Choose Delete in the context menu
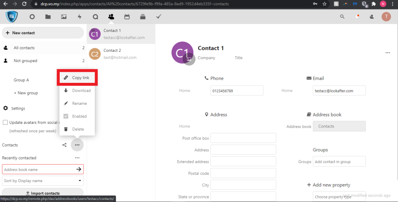398x202 pixels. pos(77,129)
